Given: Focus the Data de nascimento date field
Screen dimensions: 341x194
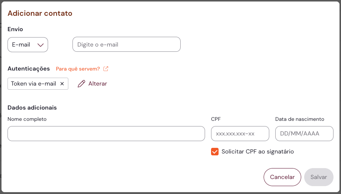Looking at the screenshot, I should (x=304, y=134).
